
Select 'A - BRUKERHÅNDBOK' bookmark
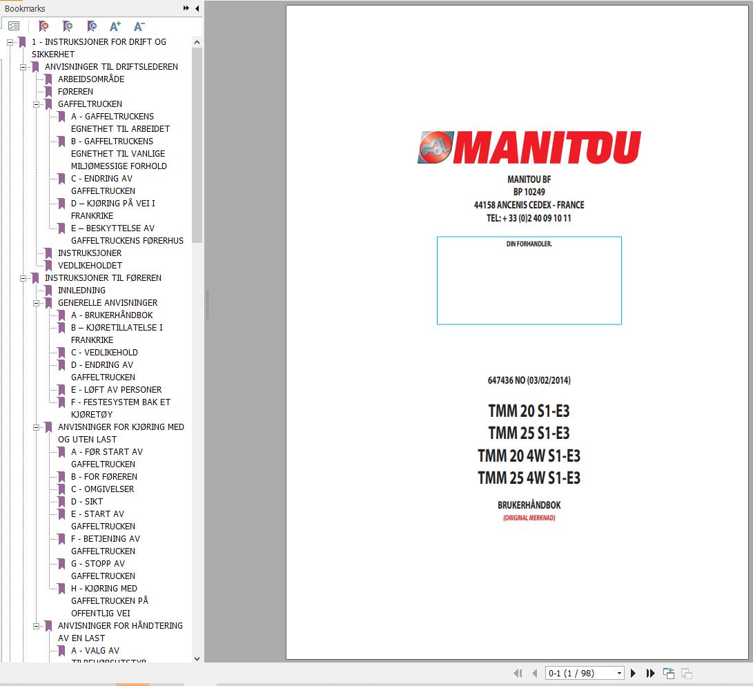tap(112, 315)
